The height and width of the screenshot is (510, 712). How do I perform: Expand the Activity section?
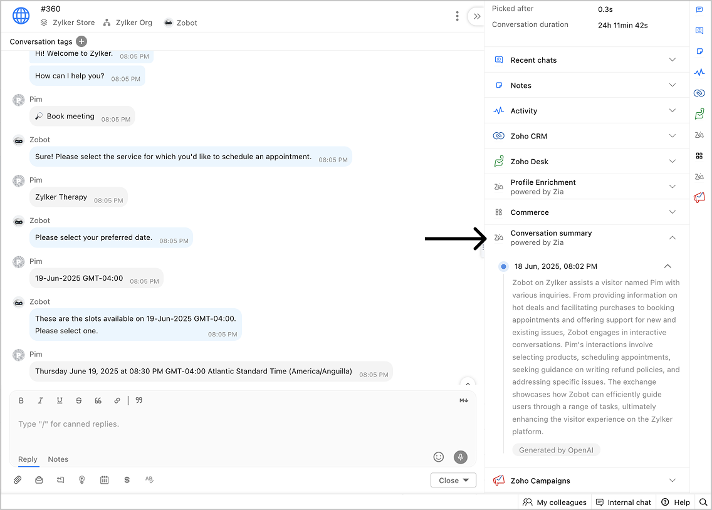click(x=587, y=111)
